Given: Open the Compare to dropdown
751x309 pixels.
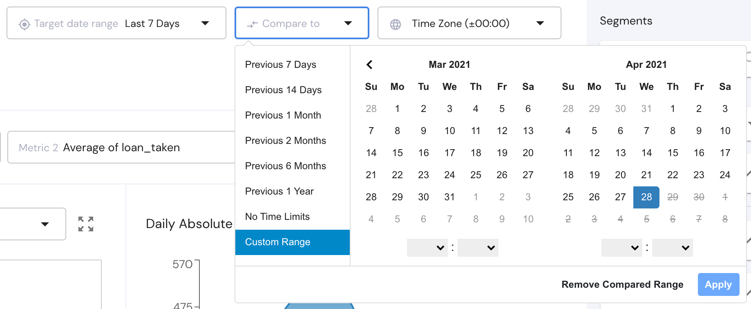Looking at the screenshot, I should pos(302,23).
